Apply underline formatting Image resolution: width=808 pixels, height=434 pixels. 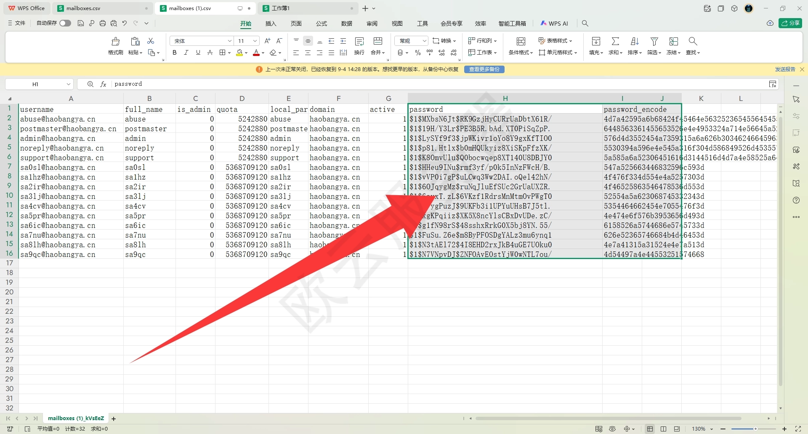pyautogui.click(x=198, y=53)
